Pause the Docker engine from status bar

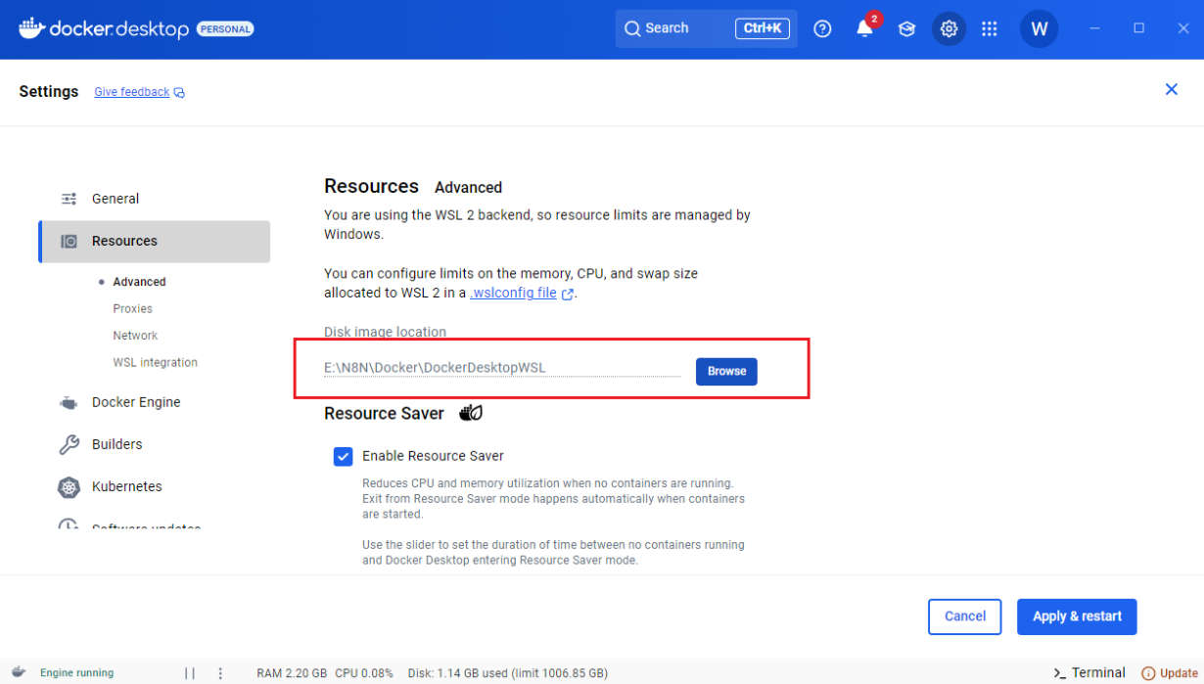190,673
